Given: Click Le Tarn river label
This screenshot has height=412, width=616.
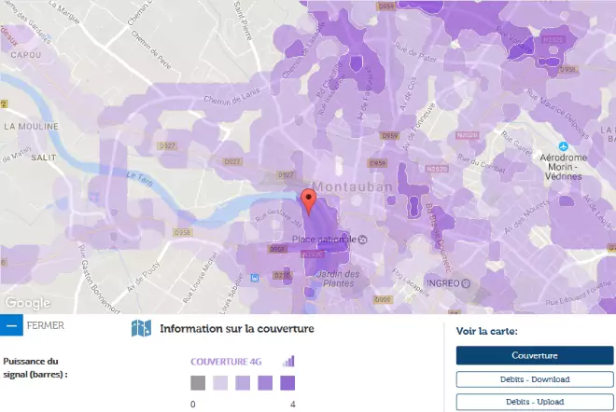Looking at the screenshot, I should [x=139, y=178].
